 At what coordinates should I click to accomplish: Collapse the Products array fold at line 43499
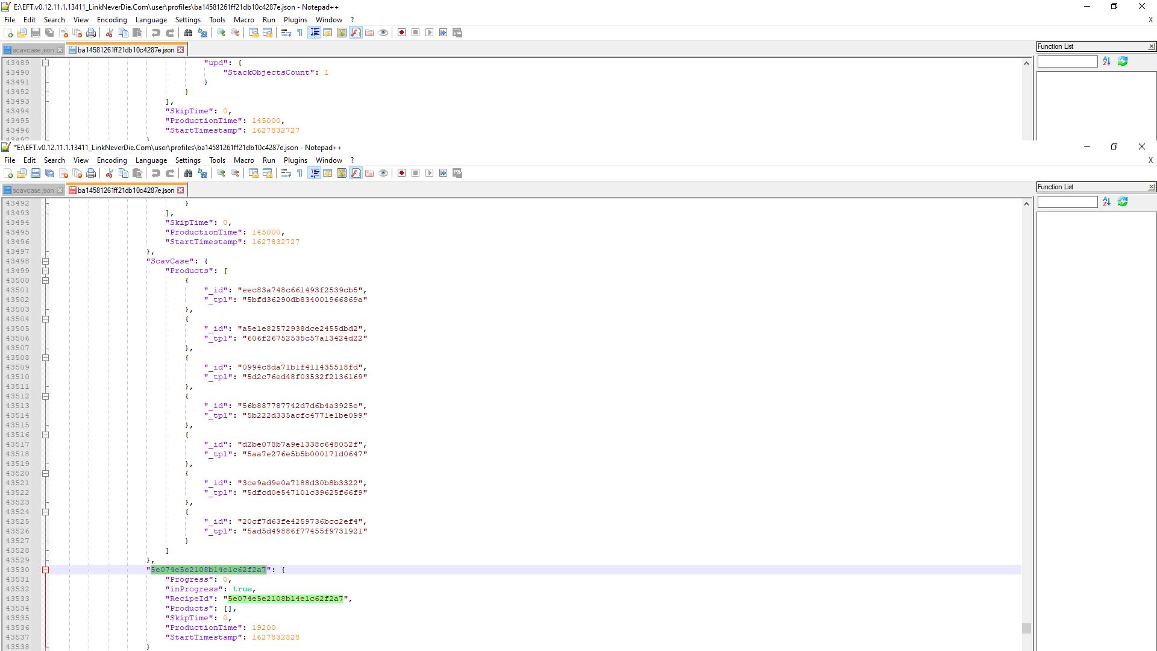click(45, 271)
